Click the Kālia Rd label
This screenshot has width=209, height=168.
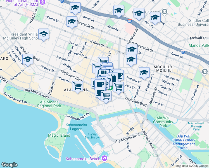click(x=129, y=148)
